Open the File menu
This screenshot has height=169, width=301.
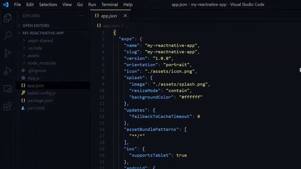[x=17, y=4]
